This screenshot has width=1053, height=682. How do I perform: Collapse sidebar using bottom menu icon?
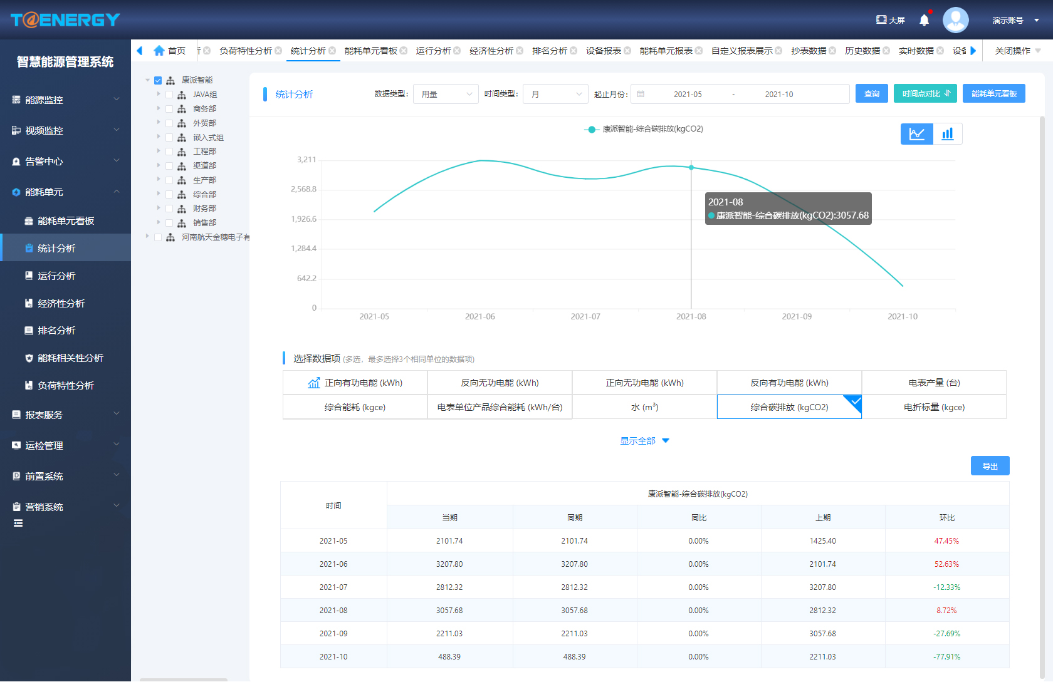[x=18, y=524]
